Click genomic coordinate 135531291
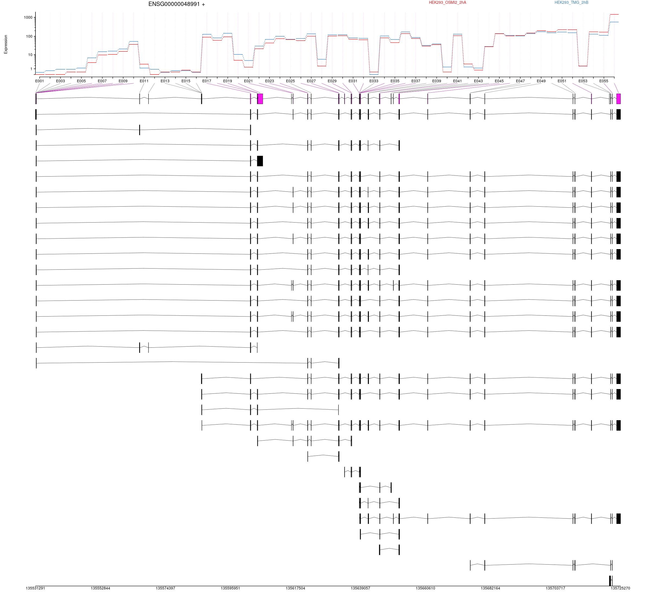The width and height of the screenshot is (650, 593). pyautogui.click(x=35, y=588)
